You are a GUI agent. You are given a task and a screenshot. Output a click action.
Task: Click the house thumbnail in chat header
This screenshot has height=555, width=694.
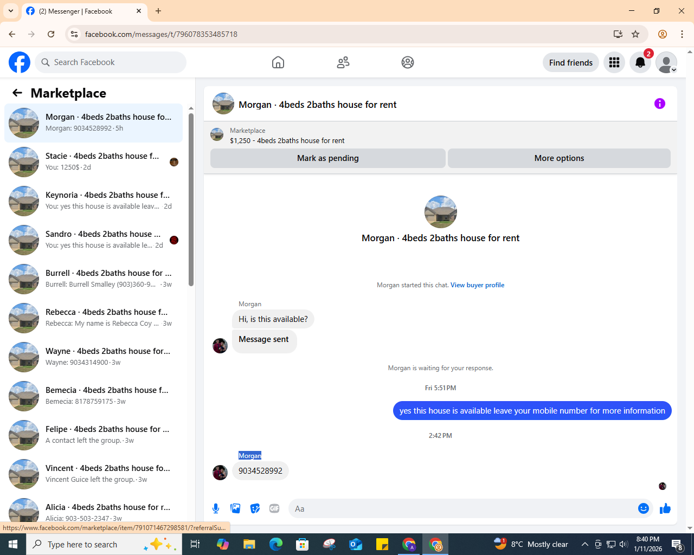223,104
